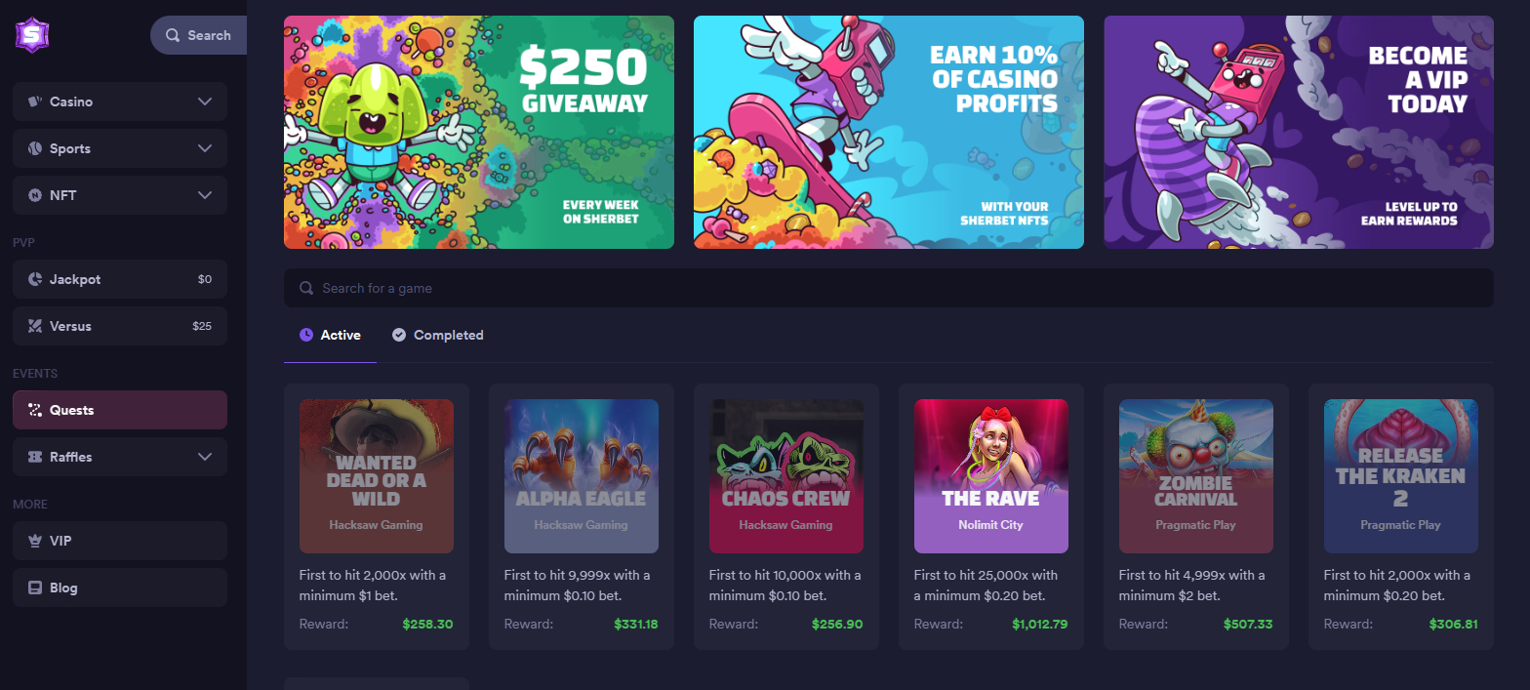Click the purple Sherbet logo icon
The image size is (1530, 690).
(32, 35)
